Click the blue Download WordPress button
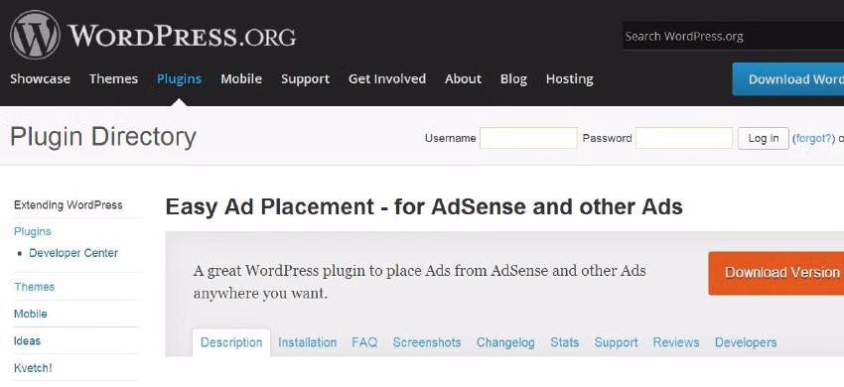Image resolution: width=844 pixels, height=387 pixels. (x=788, y=79)
